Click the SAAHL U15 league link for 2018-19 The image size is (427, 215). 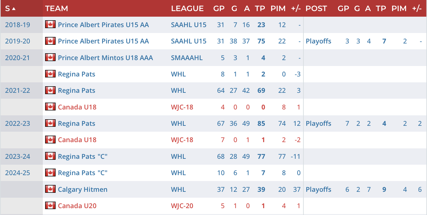189,25
